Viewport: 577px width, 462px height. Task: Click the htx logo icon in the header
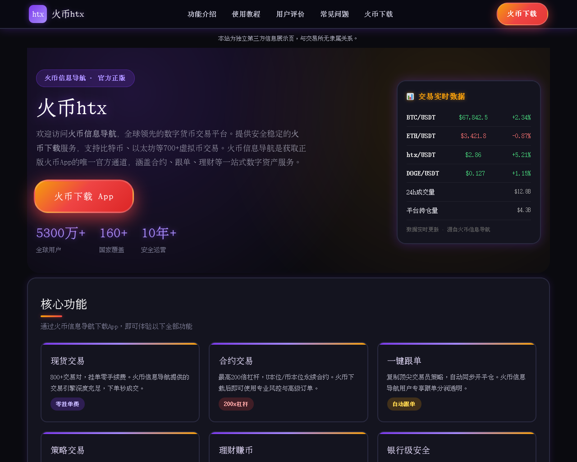[38, 14]
